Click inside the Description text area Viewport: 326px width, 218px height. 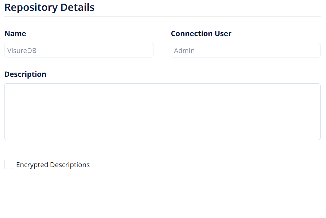(162, 112)
